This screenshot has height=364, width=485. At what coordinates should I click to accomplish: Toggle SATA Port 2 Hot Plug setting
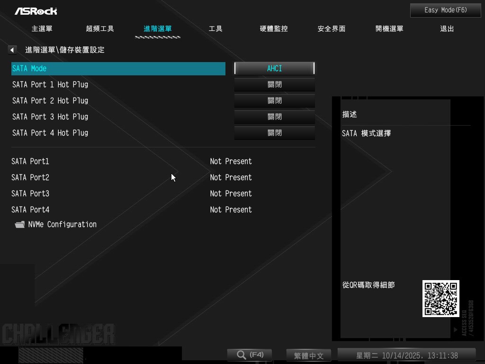pyautogui.click(x=274, y=101)
